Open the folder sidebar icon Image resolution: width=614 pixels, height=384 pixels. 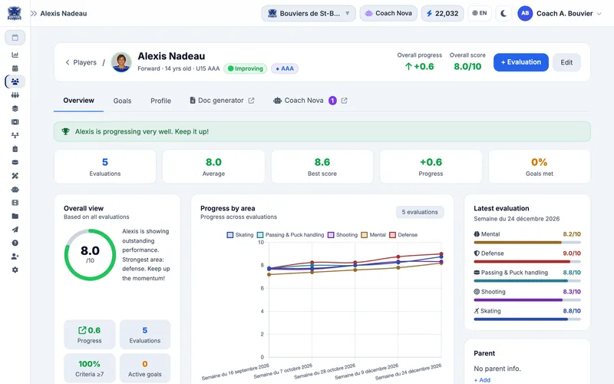pos(15,216)
